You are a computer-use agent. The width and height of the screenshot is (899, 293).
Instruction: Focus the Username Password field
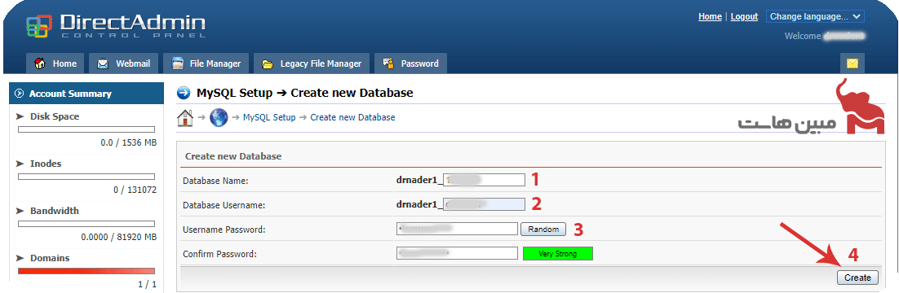(x=457, y=229)
